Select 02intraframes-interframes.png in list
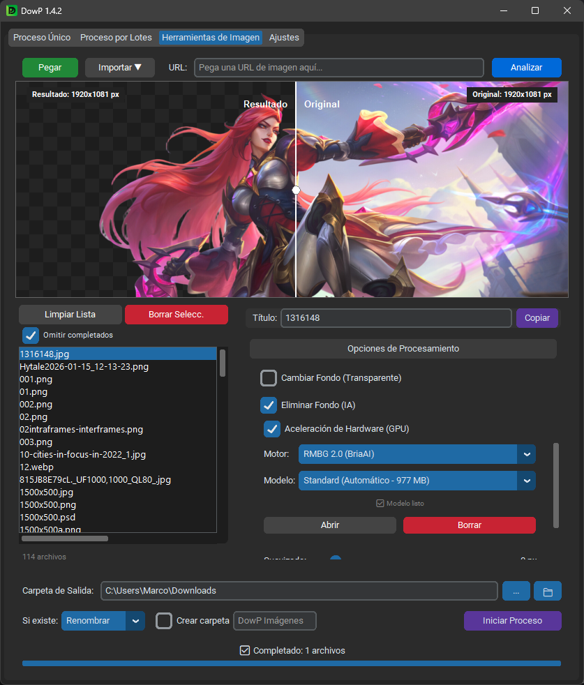This screenshot has height=685, width=584. pyautogui.click(x=118, y=430)
